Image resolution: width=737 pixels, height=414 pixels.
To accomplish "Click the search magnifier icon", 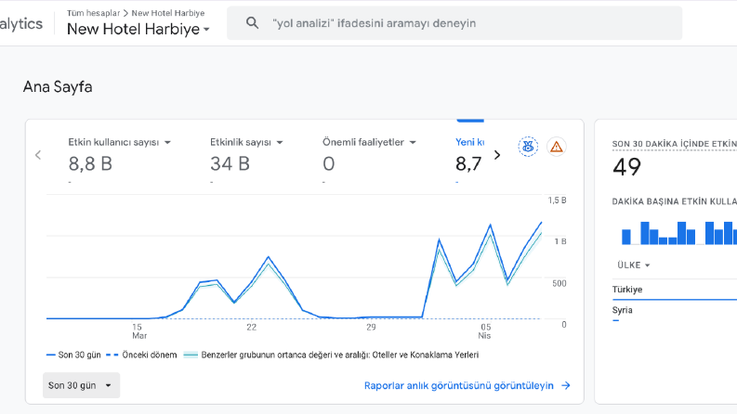I will (x=253, y=23).
